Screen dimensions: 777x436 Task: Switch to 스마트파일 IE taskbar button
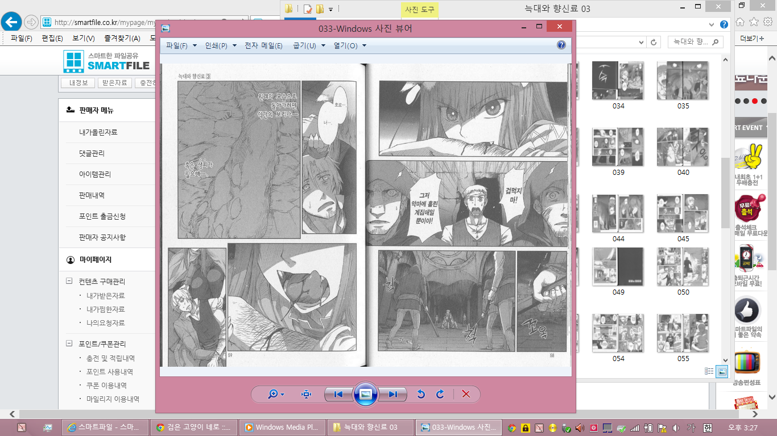(104, 427)
